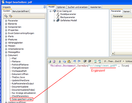Click the print icon in editor toolbar
Screen dimensions: 132x103
pos(49,61)
